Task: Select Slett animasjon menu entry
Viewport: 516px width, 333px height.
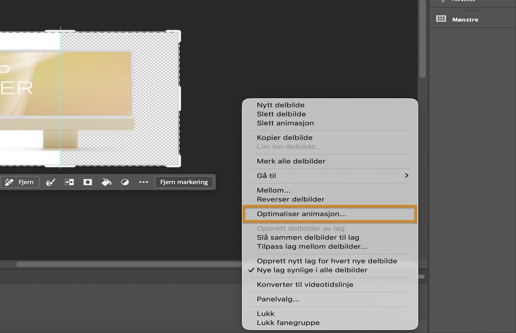Action: point(285,123)
